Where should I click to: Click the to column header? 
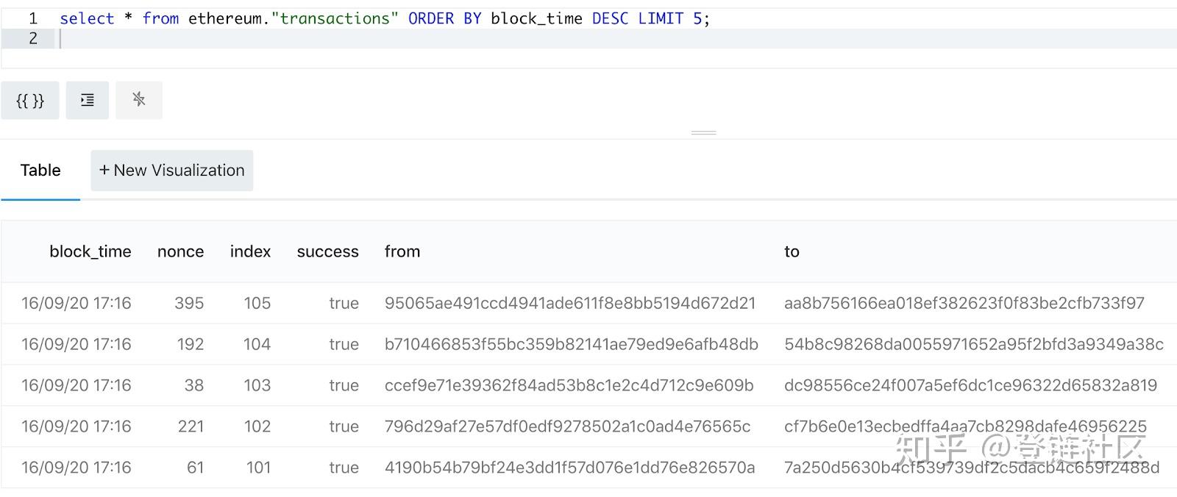pos(792,251)
